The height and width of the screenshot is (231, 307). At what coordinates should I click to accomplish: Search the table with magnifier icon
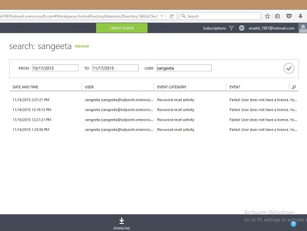[x=294, y=87]
